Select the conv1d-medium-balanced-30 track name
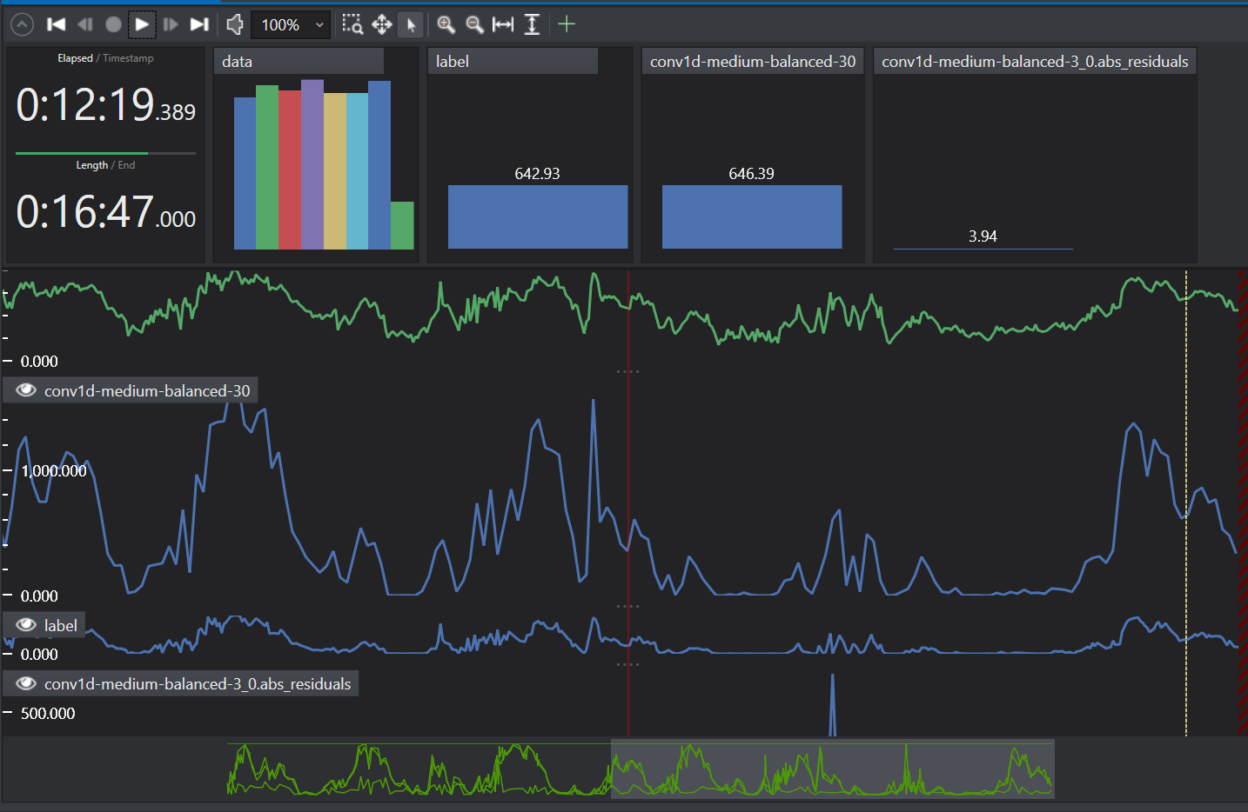Screen dimensions: 1248x812 [147, 391]
